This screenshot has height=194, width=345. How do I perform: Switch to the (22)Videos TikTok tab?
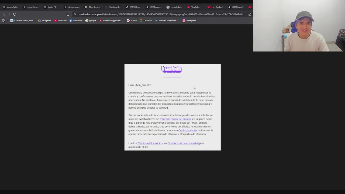[x=133, y=7]
